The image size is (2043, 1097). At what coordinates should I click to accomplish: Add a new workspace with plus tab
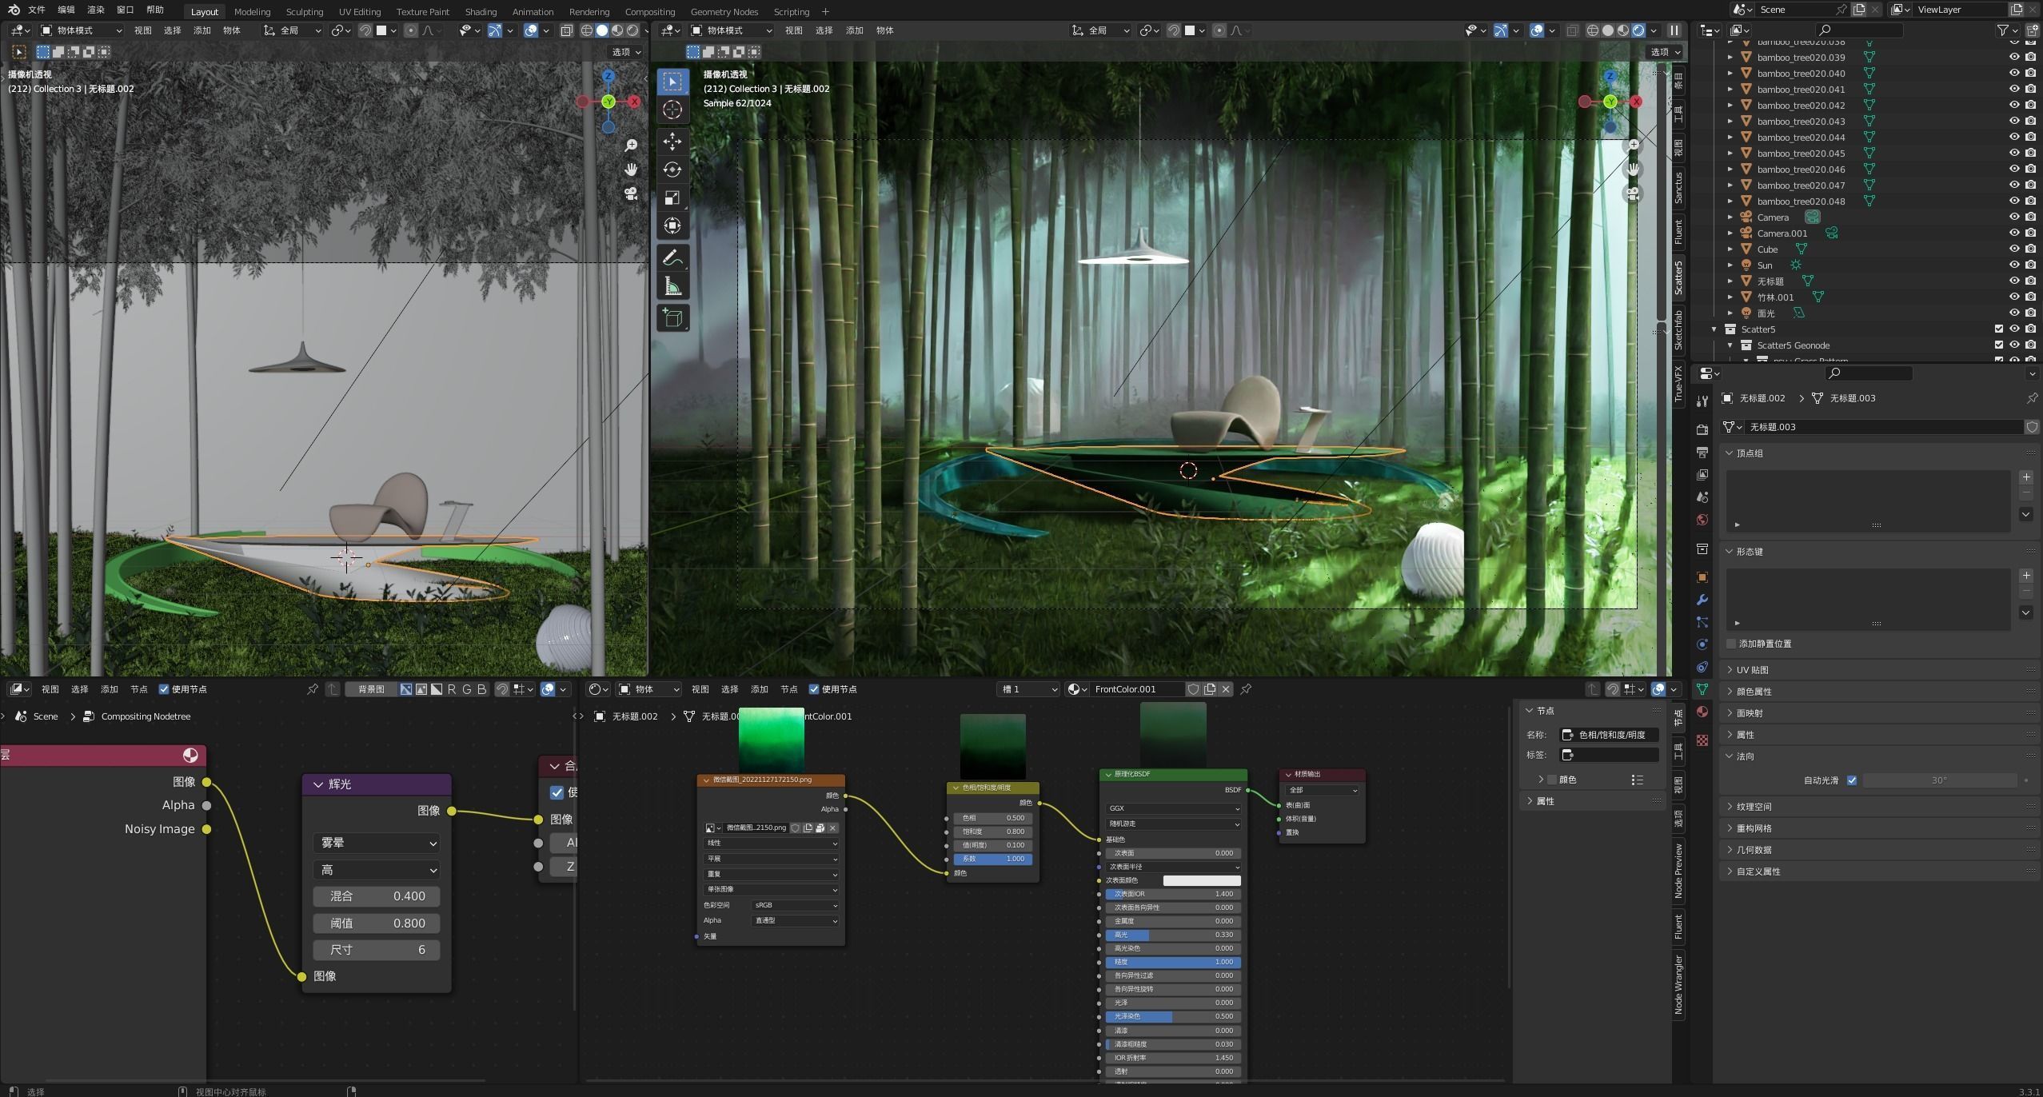click(x=825, y=11)
